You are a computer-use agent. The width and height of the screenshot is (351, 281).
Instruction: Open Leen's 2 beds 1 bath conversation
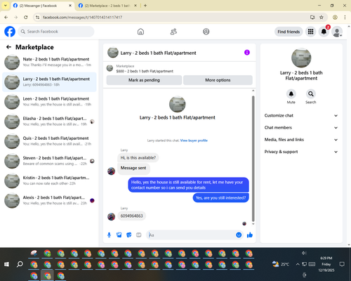coord(49,102)
